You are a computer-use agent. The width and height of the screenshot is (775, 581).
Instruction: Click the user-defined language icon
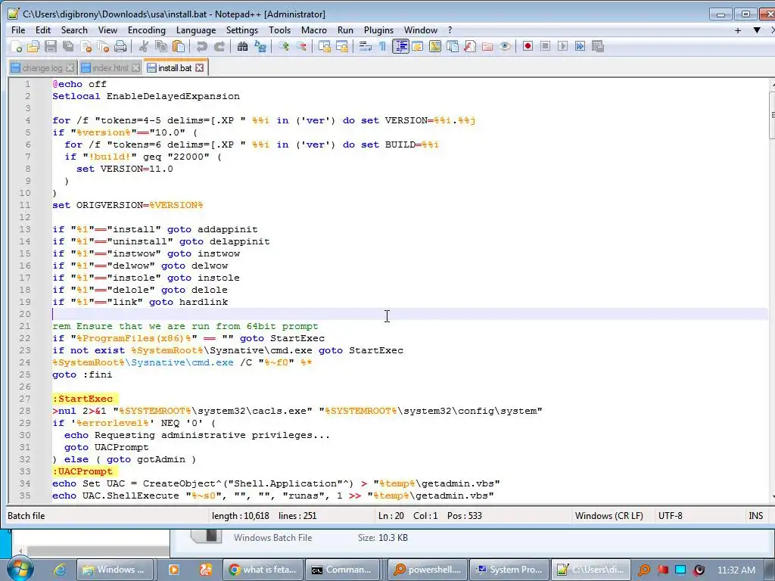click(x=418, y=46)
